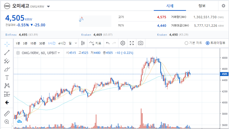Switch to the 시세 tab

tap(170, 6)
